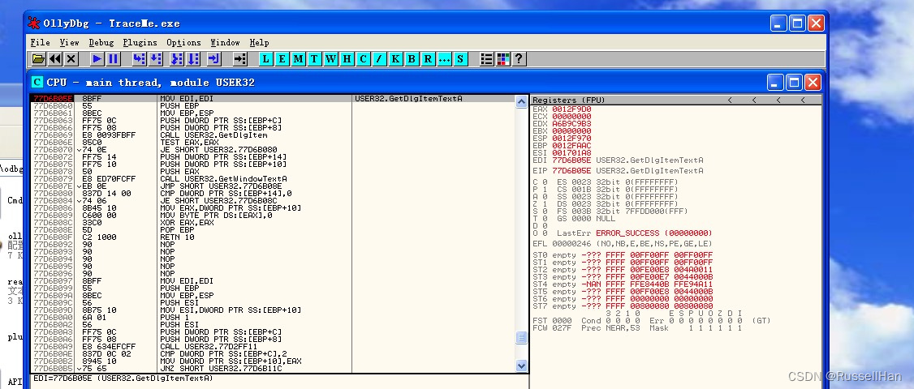The image size is (914, 389).
Task: Open the Options menu
Action: [183, 42]
